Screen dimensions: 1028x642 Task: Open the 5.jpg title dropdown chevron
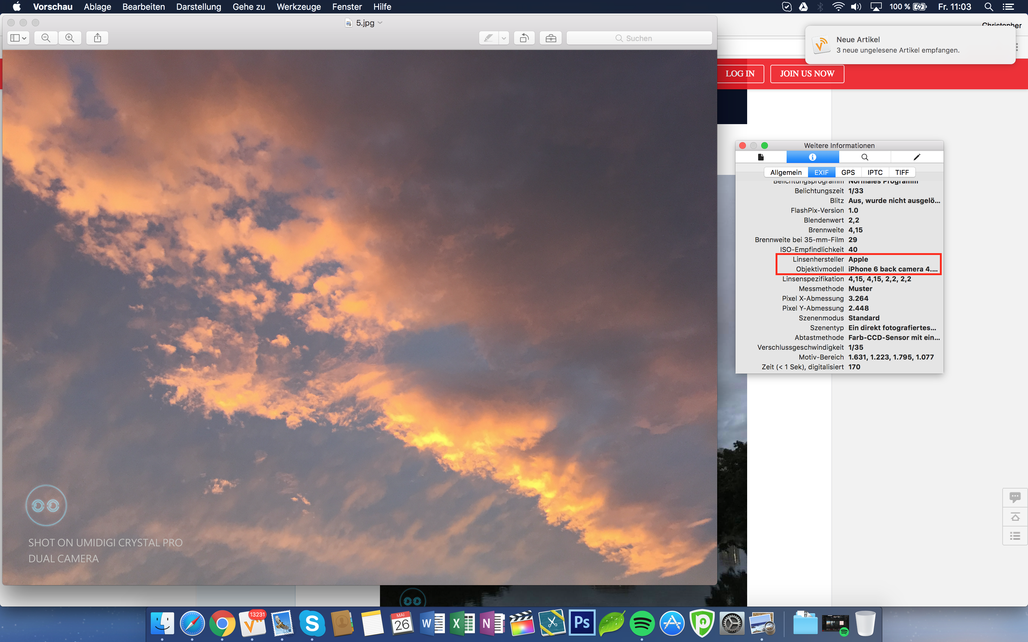pos(380,23)
